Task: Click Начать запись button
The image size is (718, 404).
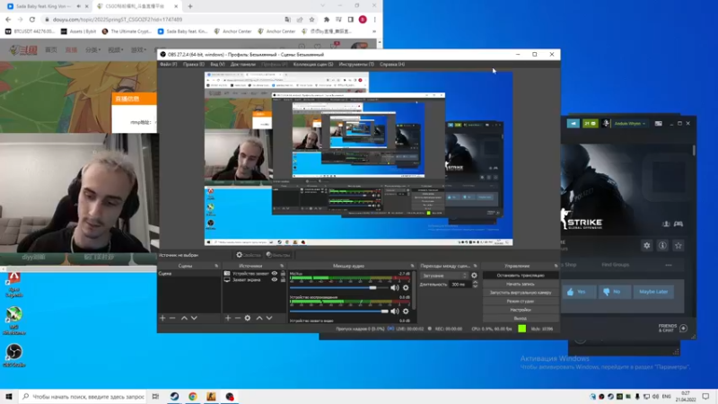Action: coord(521,284)
